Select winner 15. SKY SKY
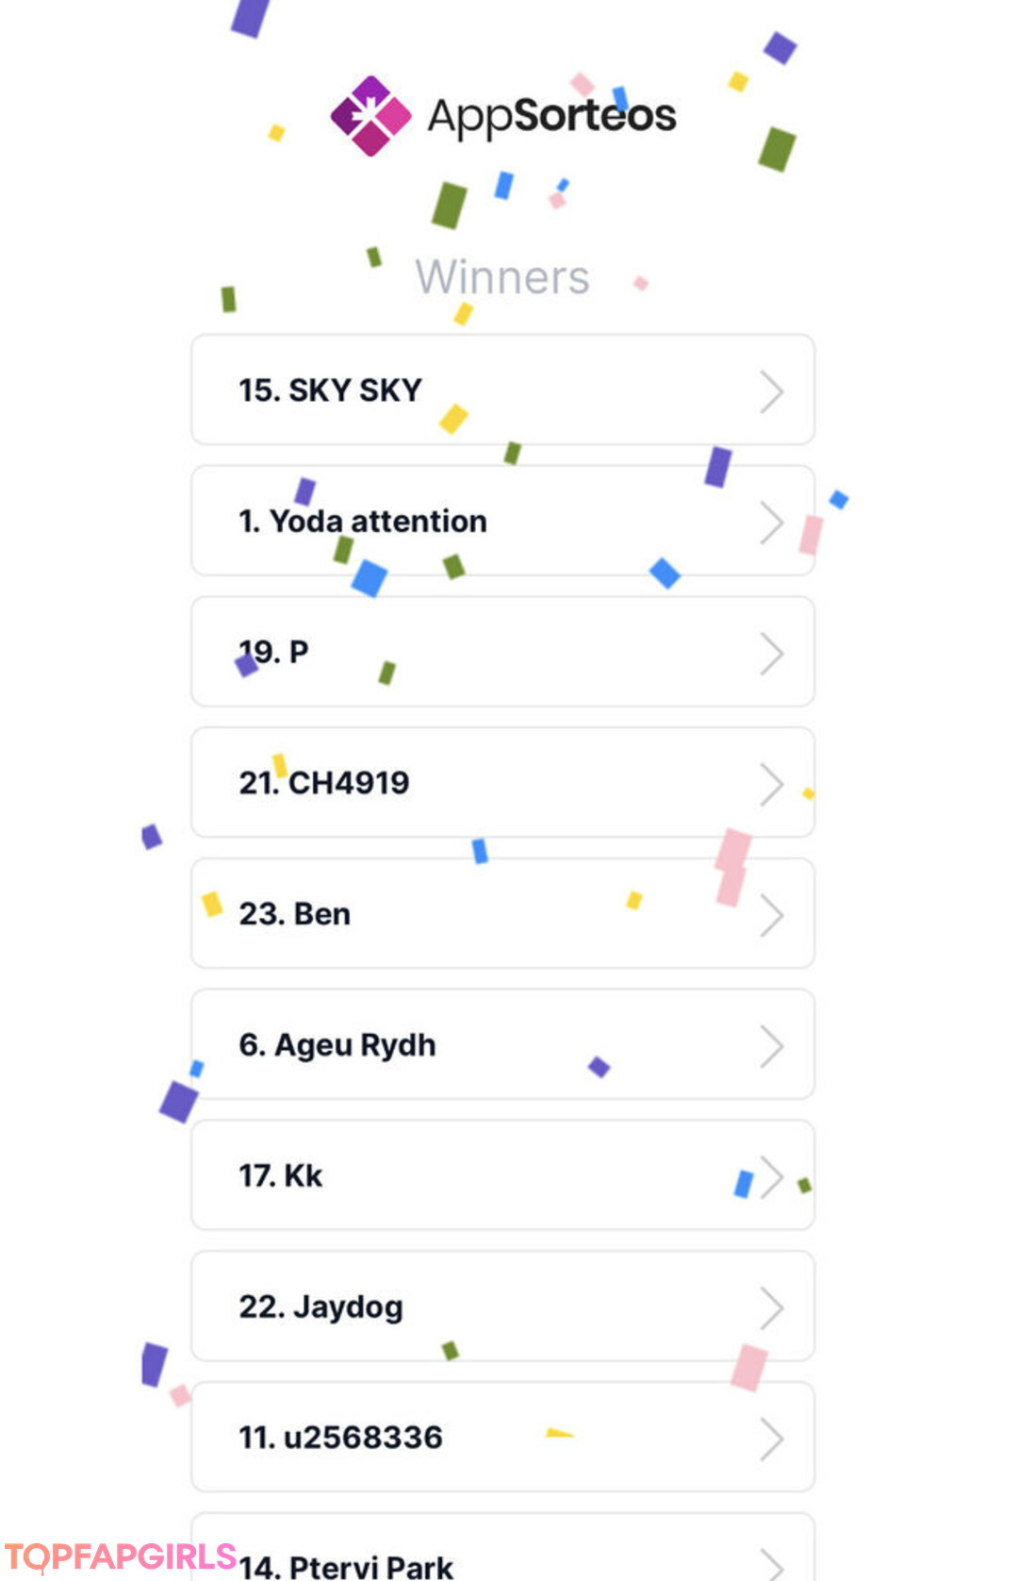Viewport: 1018px width, 1581px height. (502, 390)
